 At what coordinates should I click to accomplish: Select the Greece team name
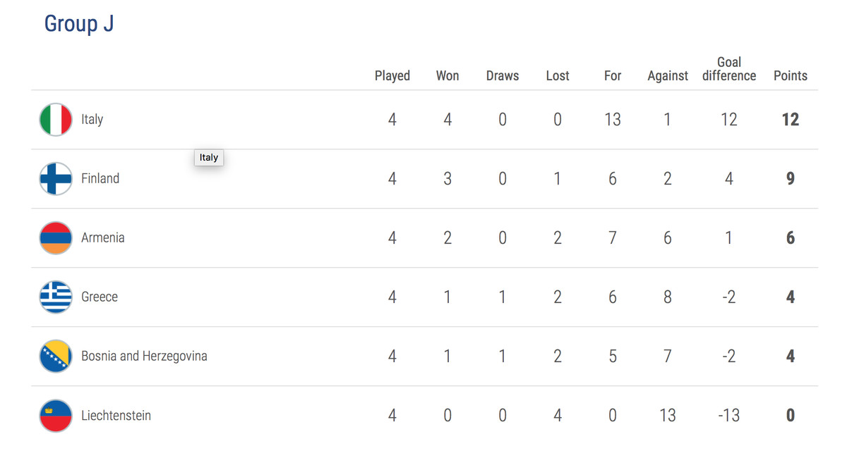click(x=100, y=297)
